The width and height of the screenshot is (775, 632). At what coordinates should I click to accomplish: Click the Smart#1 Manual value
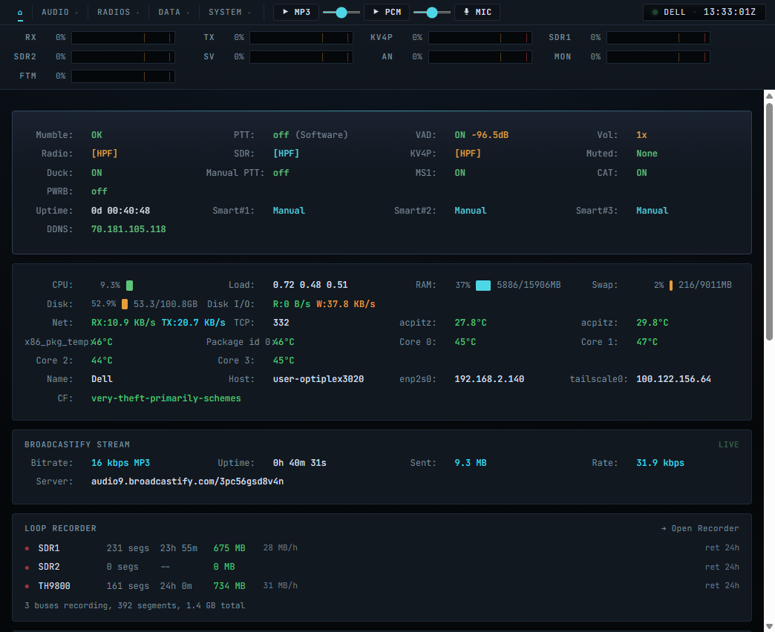(289, 211)
